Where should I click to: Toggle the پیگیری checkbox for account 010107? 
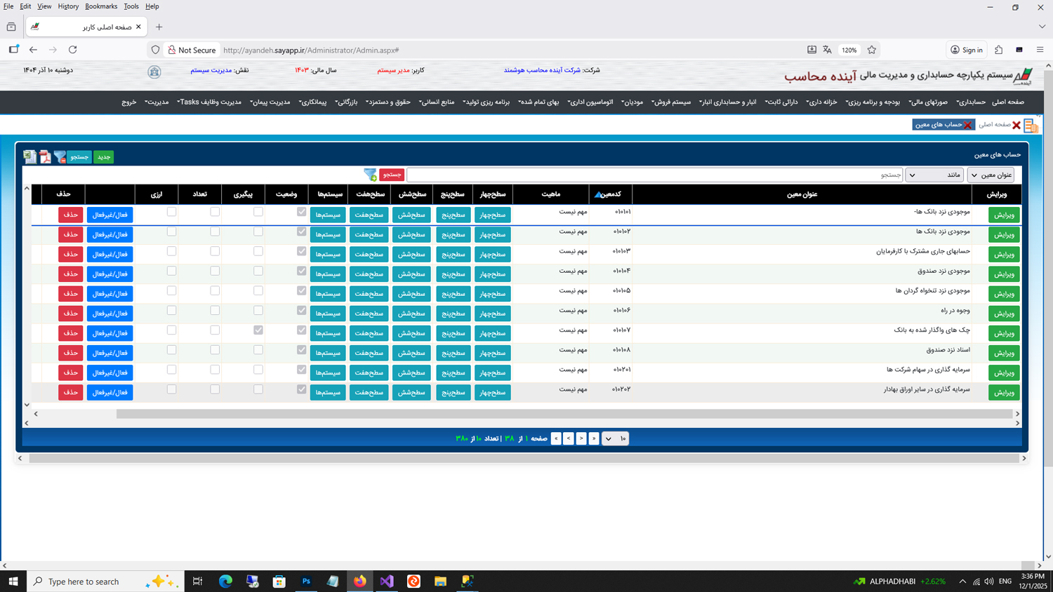tap(258, 330)
